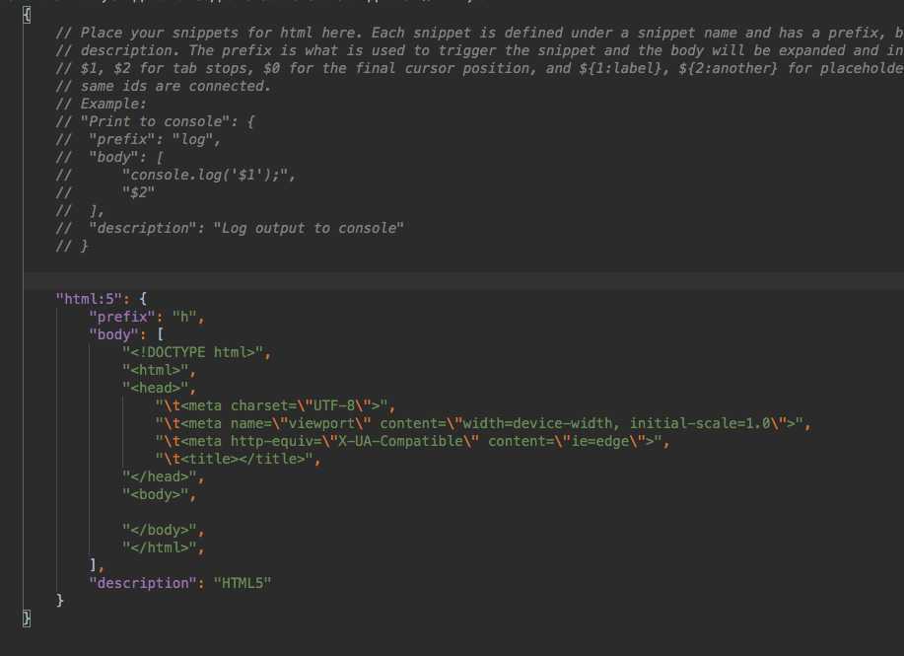Click the comment beginning "Place your snippets"

coord(480,33)
